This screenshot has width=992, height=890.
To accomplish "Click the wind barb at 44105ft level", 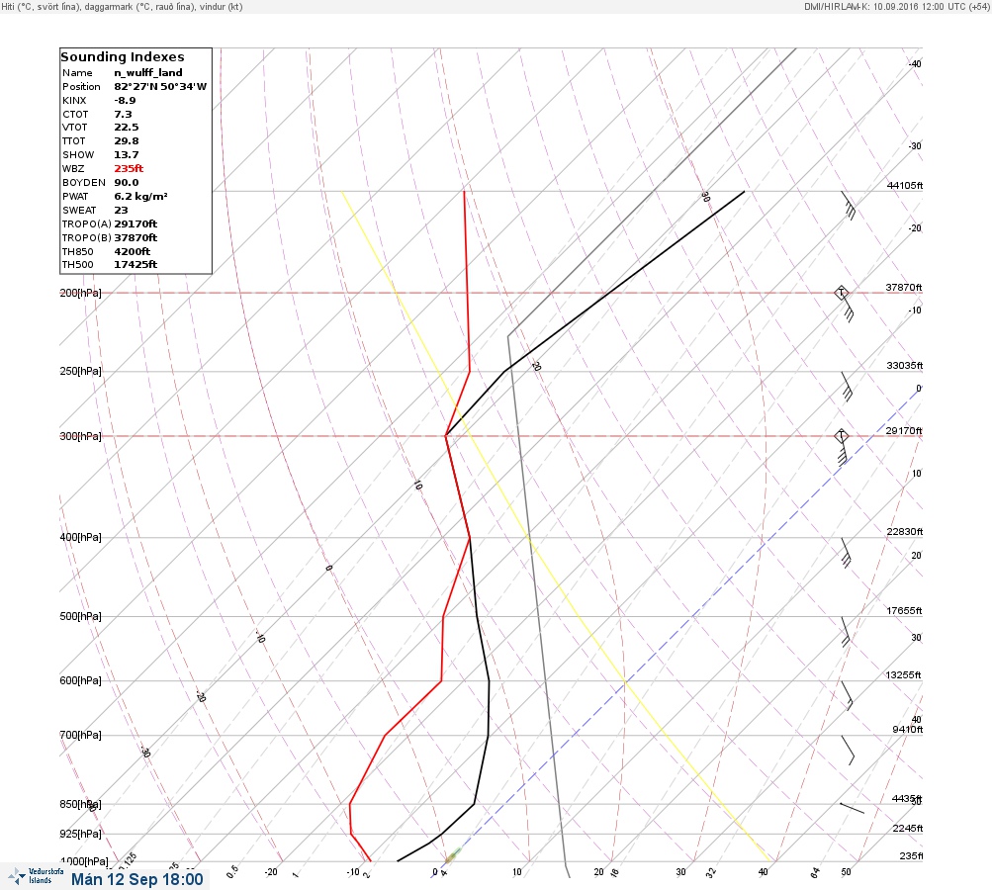I will (849, 206).
